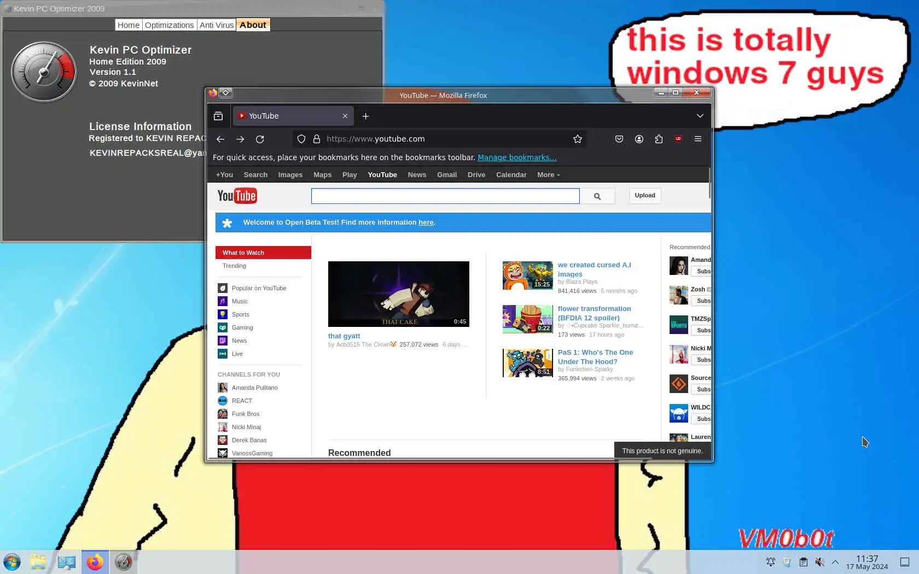Open the tracking protection shield icon

301,139
